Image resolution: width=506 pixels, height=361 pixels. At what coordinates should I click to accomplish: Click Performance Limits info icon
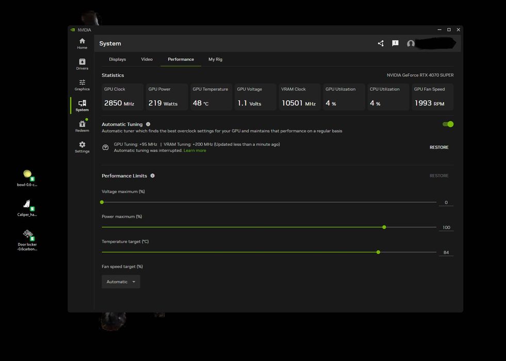click(153, 175)
